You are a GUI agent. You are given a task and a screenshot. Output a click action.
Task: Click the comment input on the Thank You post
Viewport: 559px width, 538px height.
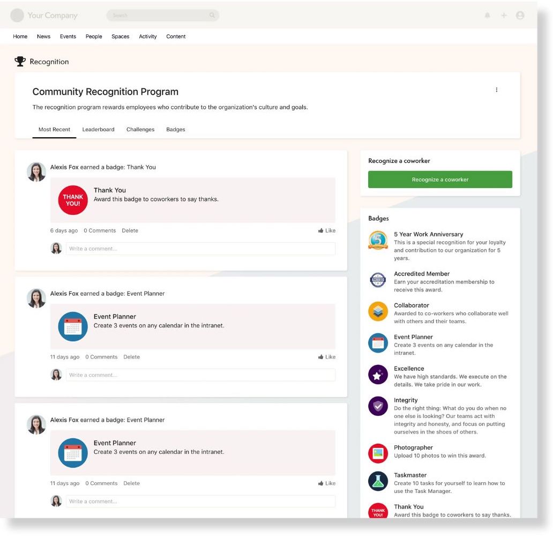point(198,248)
